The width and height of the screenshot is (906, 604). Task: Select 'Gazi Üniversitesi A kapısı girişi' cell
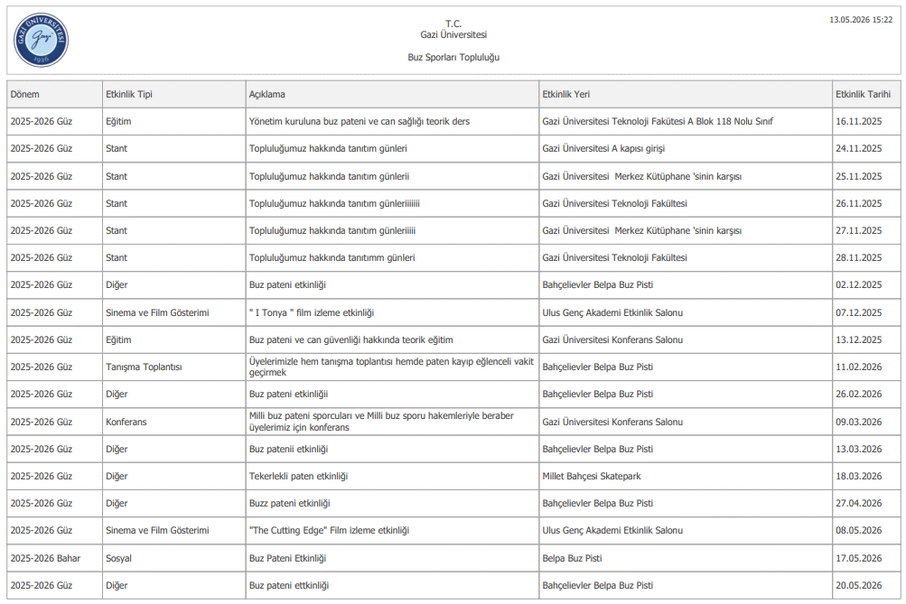686,148
